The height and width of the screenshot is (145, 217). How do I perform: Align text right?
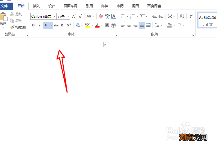tap(135, 25)
